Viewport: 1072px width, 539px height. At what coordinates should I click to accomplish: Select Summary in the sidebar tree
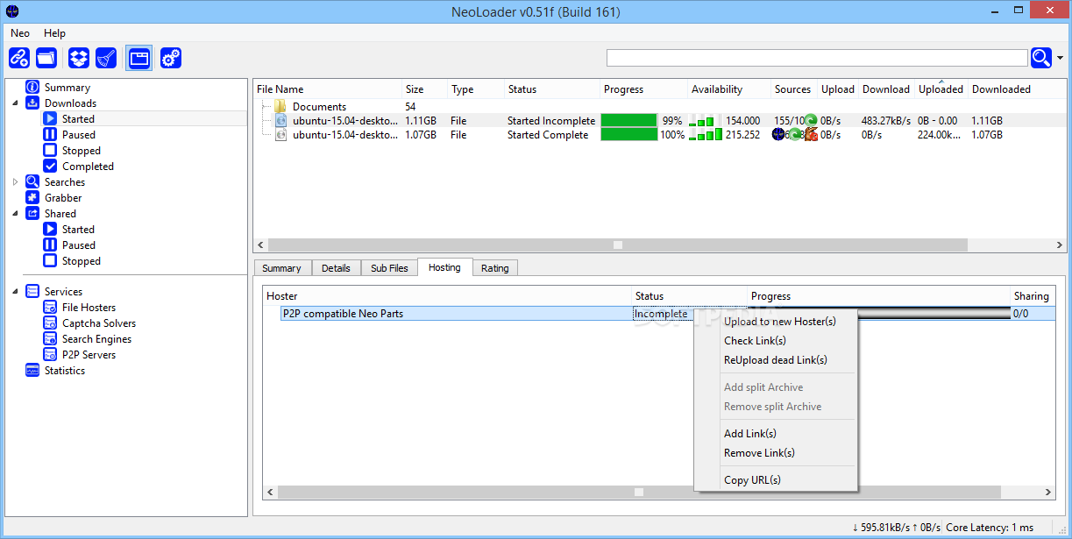(x=67, y=88)
